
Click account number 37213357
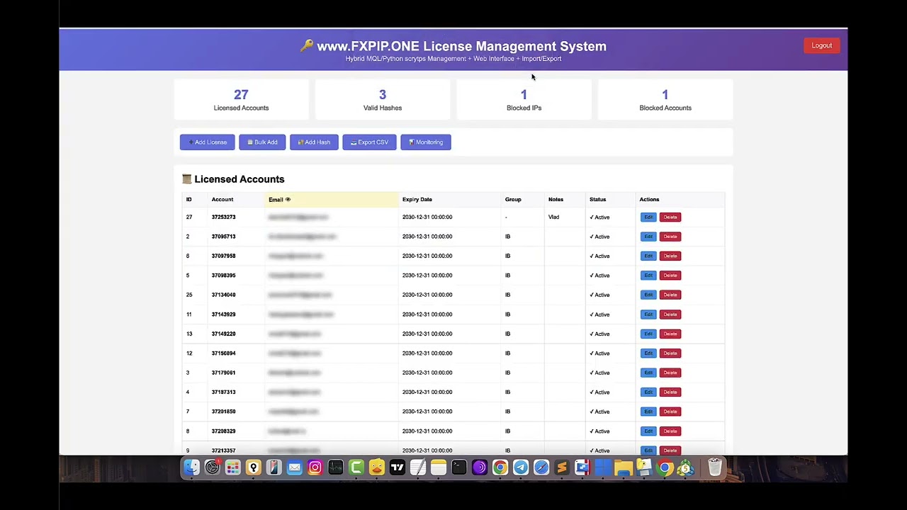tap(223, 450)
